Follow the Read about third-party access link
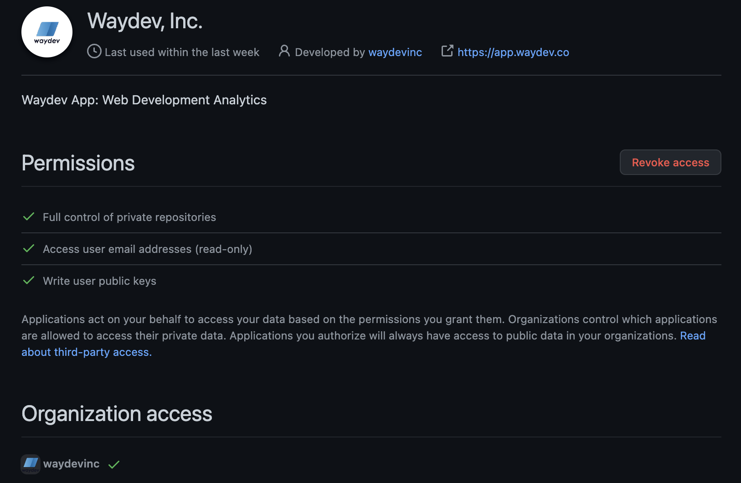 (87, 352)
